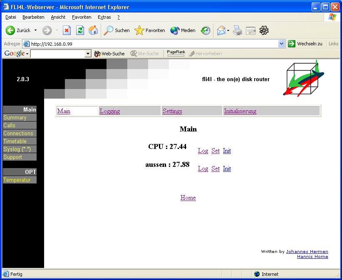Open Log link for CPU sensor
The height and width of the screenshot is (280, 342).
point(203,151)
